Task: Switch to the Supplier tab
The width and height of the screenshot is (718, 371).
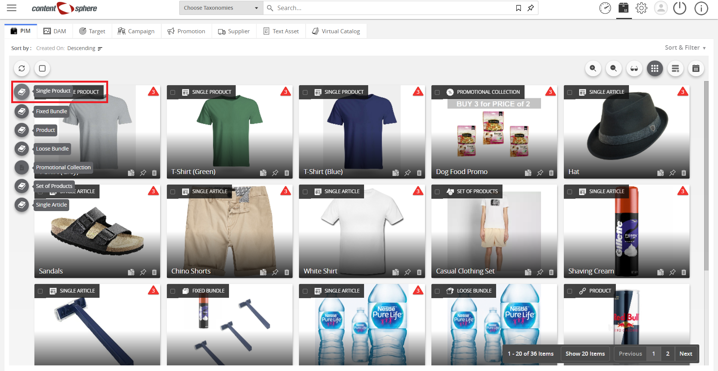Action: pos(234,31)
